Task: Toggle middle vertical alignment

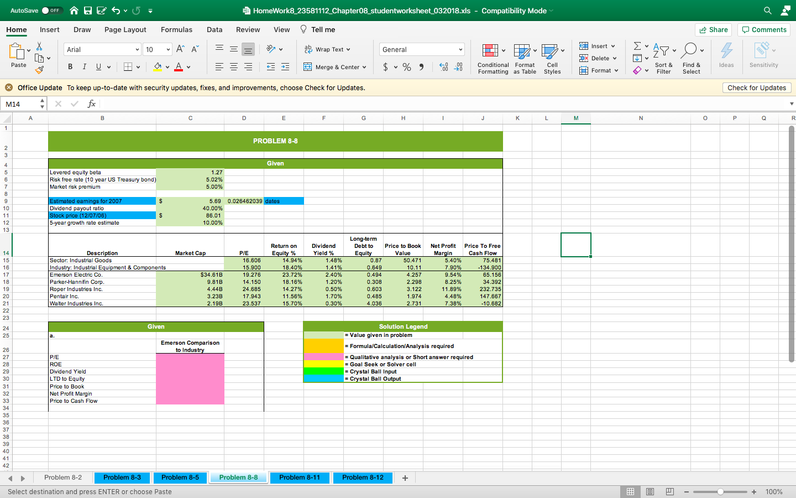Action: point(234,49)
